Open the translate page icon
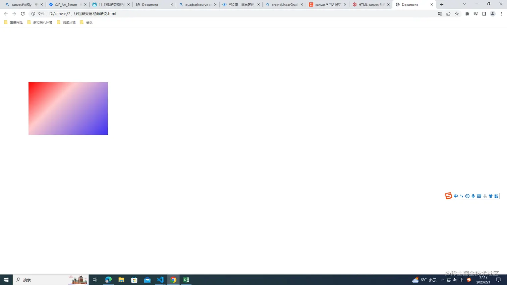This screenshot has height=285, width=507. (x=440, y=14)
